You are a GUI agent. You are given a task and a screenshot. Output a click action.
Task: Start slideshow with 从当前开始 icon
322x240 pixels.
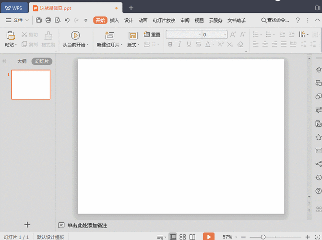pos(75,36)
